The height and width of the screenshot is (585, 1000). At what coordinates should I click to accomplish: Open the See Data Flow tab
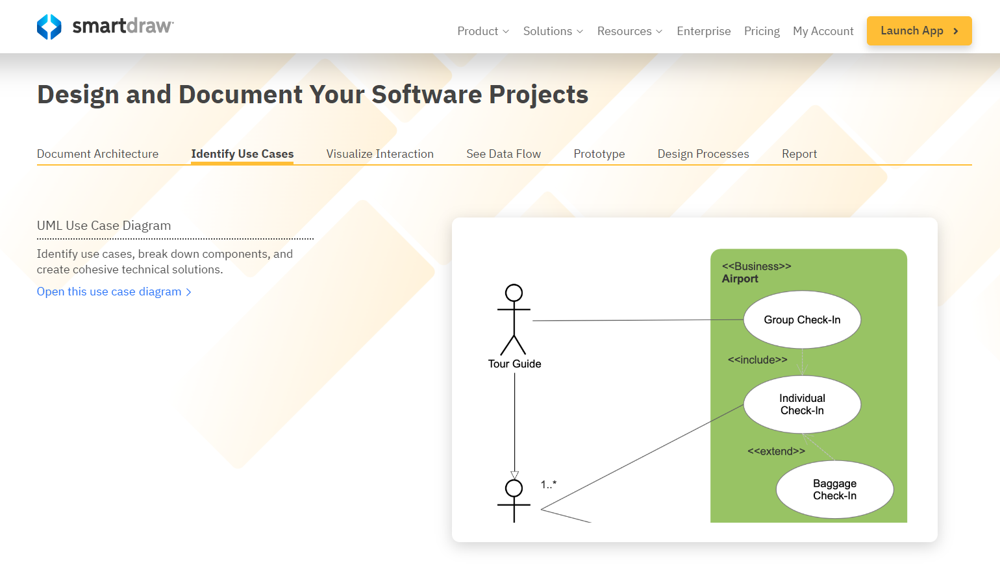tap(503, 154)
